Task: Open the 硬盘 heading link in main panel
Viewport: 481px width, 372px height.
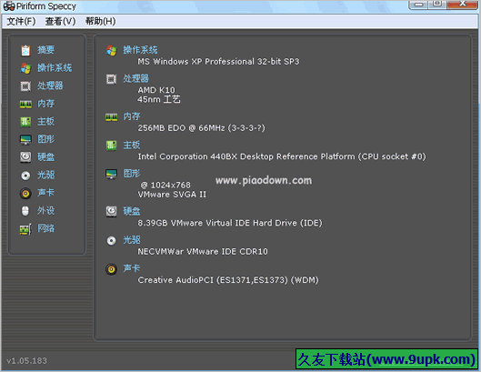Action: (132, 211)
